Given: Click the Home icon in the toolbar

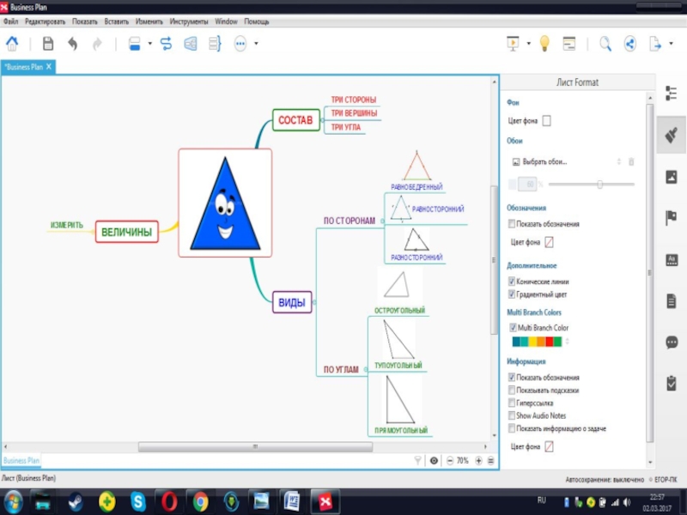Looking at the screenshot, I should point(12,44).
